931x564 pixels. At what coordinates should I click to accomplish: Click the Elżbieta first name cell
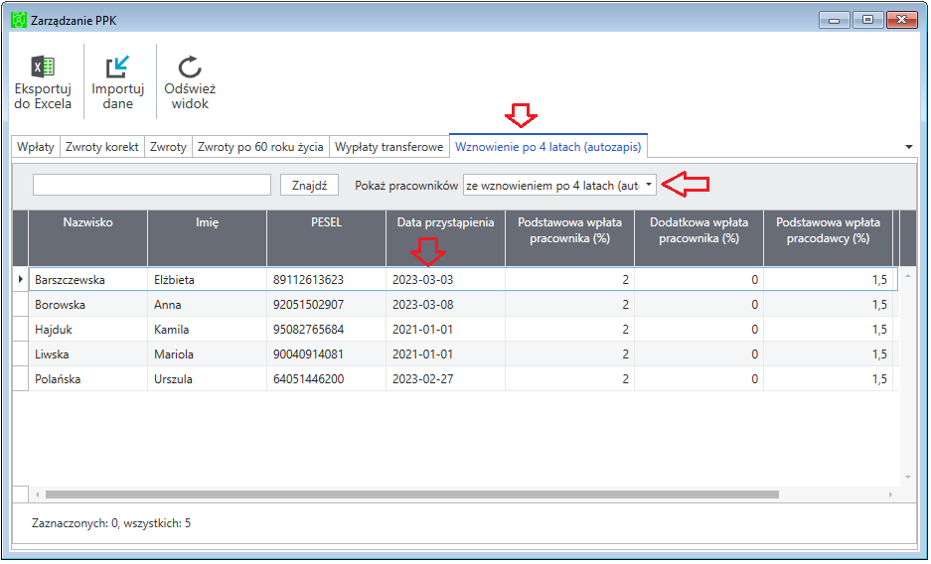[208, 279]
